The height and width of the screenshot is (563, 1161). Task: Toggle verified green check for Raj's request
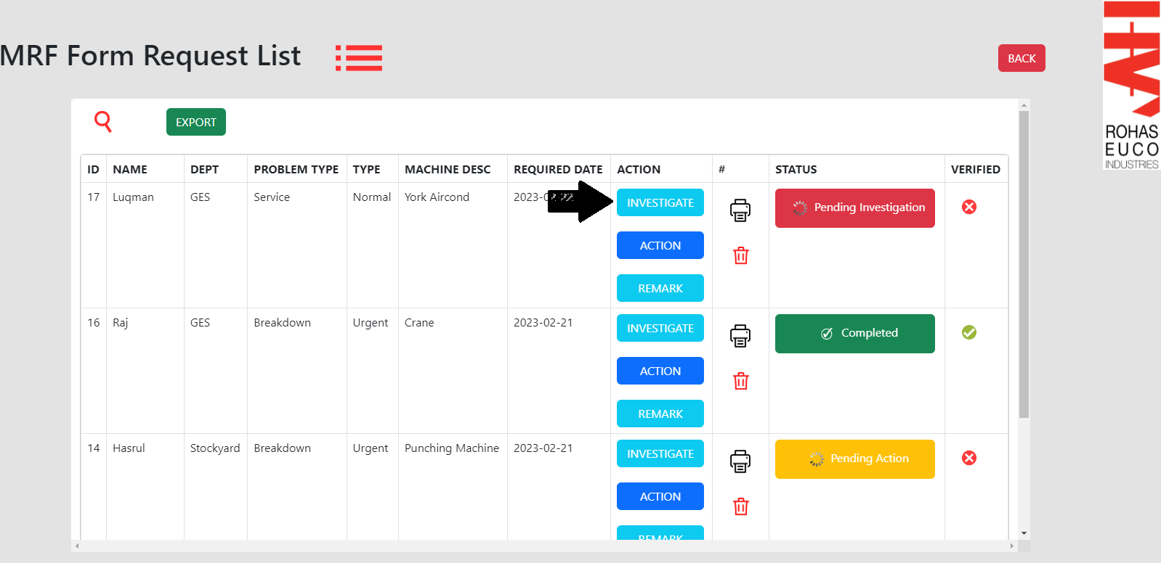[x=968, y=332]
